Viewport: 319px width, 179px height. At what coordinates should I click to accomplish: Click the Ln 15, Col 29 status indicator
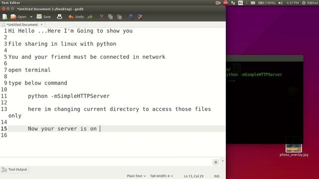tap(193, 176)
